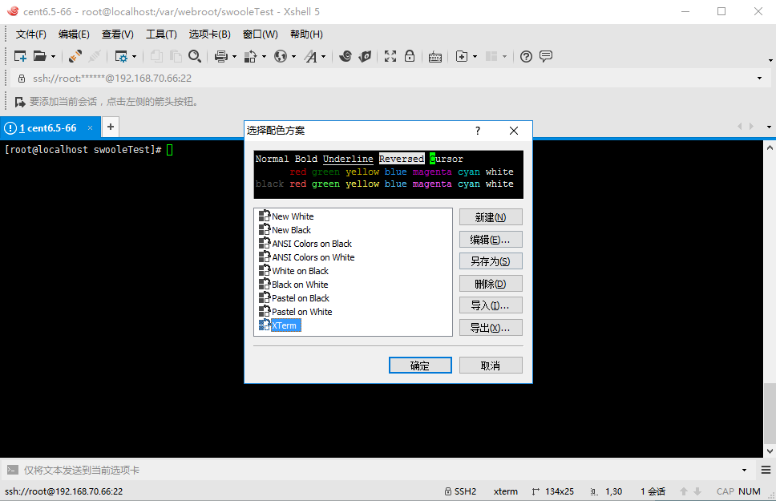Click the Find magnifier icon
Image resolution: width=776 pixels, height=501 pixels.
click(195, 56)
